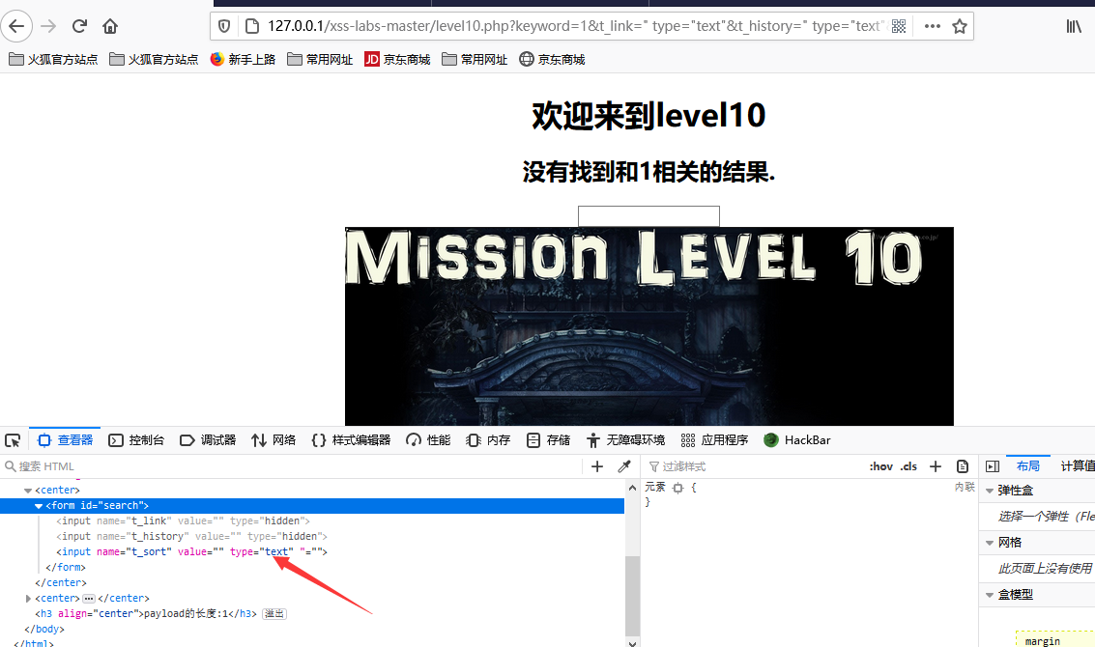Bookmark this page with the star icon

960,26
